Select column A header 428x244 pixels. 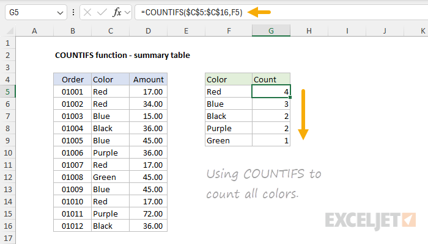[34, 30]
